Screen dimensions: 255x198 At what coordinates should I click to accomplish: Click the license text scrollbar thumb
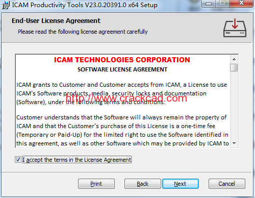pyautogui.click(x=234, y=68)
